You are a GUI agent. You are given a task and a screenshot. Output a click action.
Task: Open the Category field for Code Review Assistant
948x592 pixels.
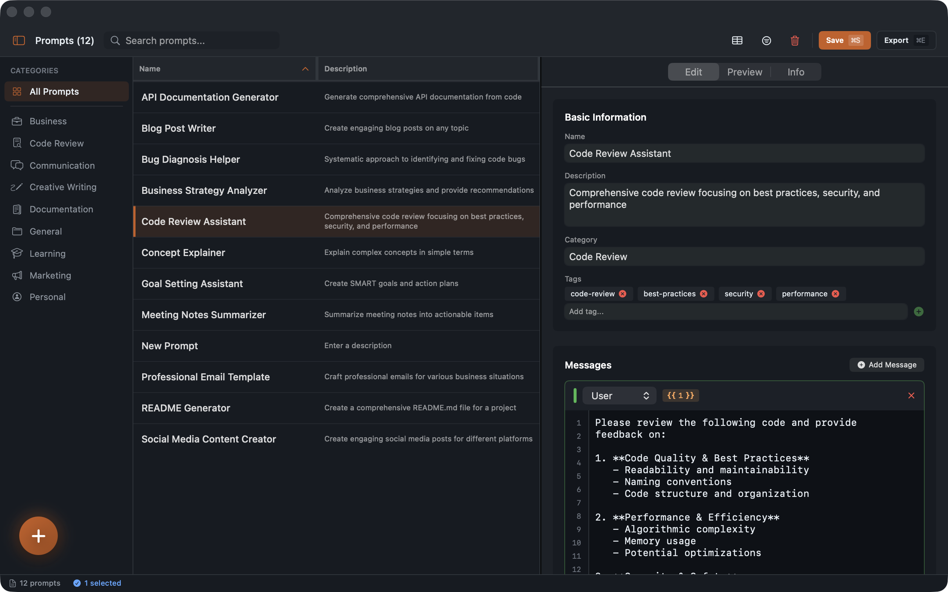click(x=744, y=256)
